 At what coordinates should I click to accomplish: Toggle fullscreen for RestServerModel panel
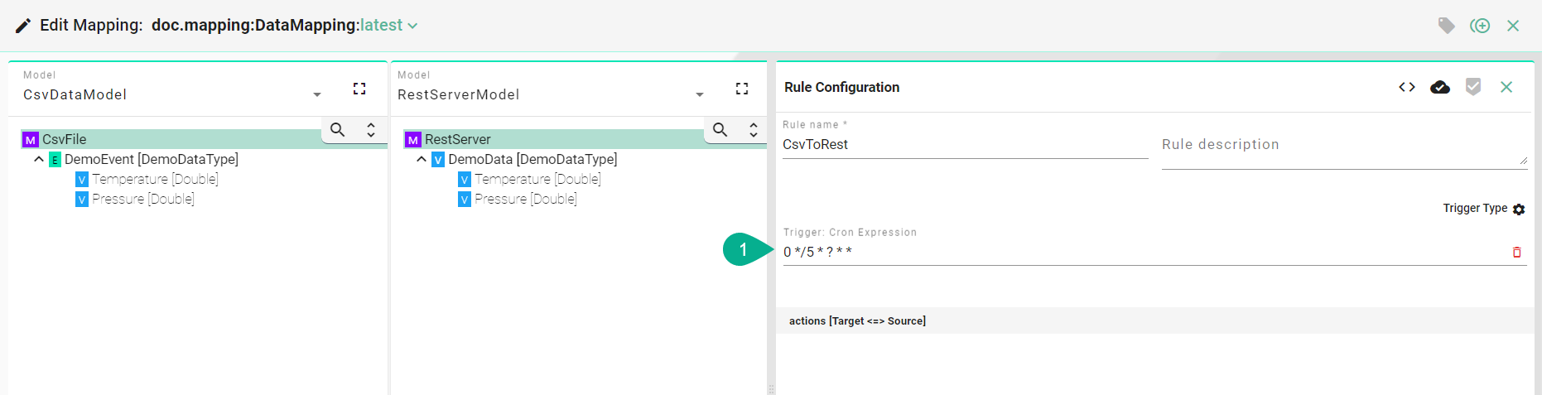click(x=742, y=89)
